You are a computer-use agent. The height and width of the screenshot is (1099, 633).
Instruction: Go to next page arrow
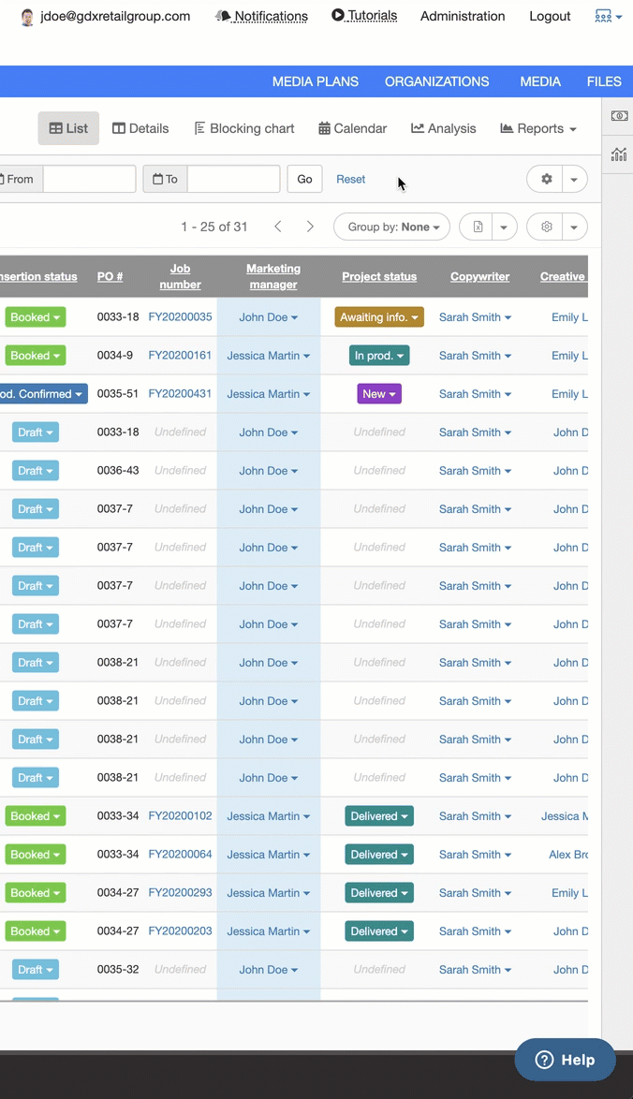[x=310, y=227]
